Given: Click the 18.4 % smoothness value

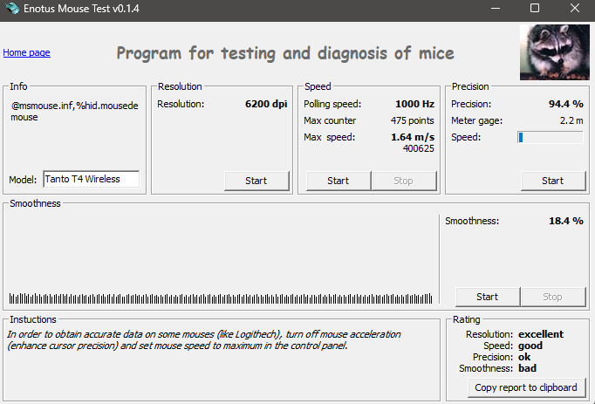Looking at the screenshot, I should 566,221.
